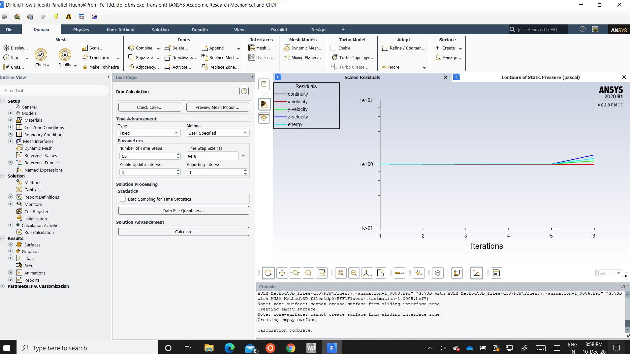Select Initialization in outline tree
This screenshot has width=630, height=354.
point(36,219)
